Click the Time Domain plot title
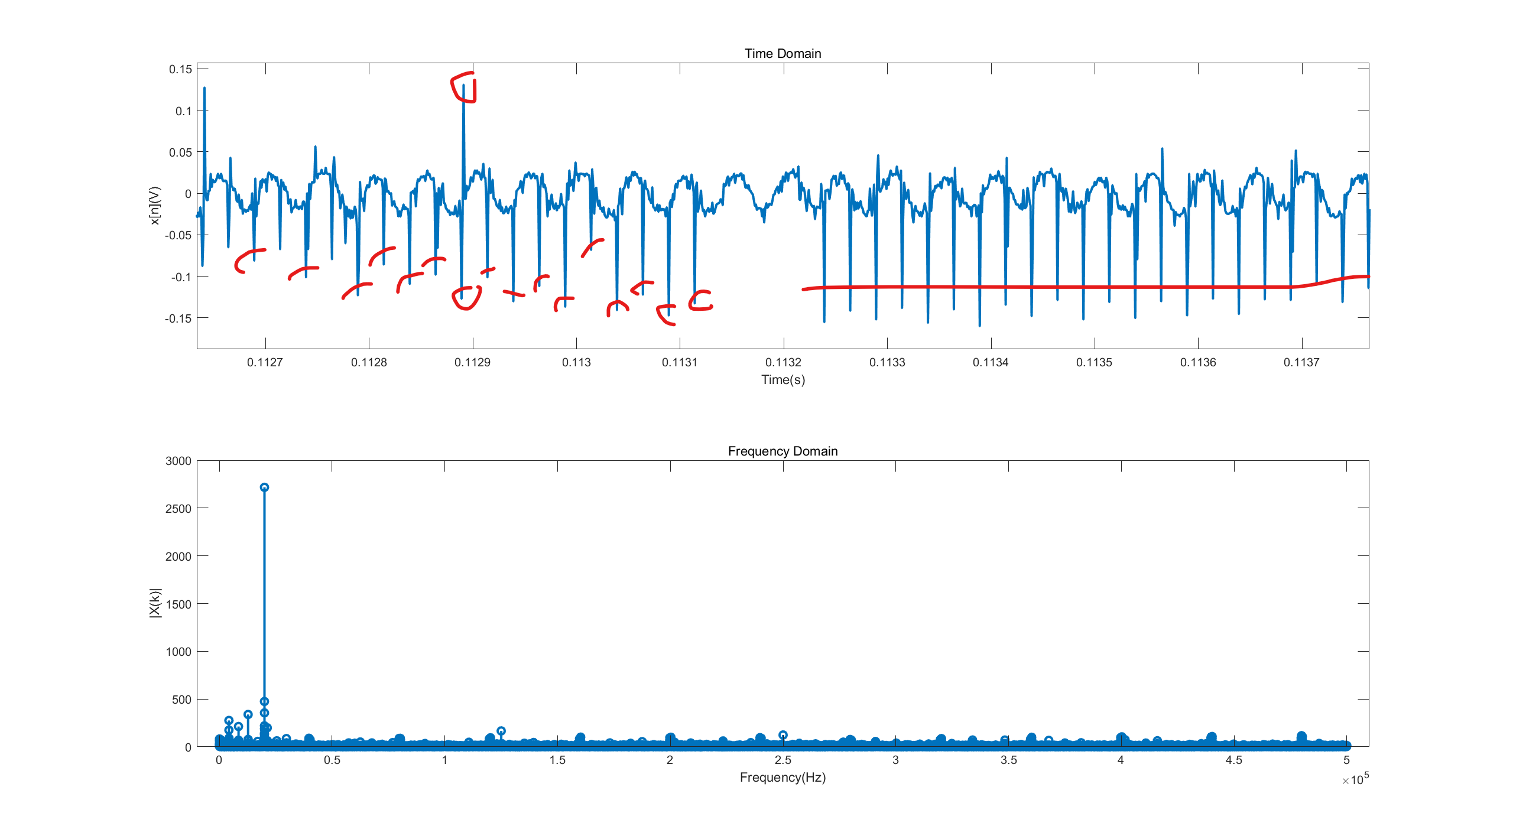 pyautogui.click(x=784, y=53)
